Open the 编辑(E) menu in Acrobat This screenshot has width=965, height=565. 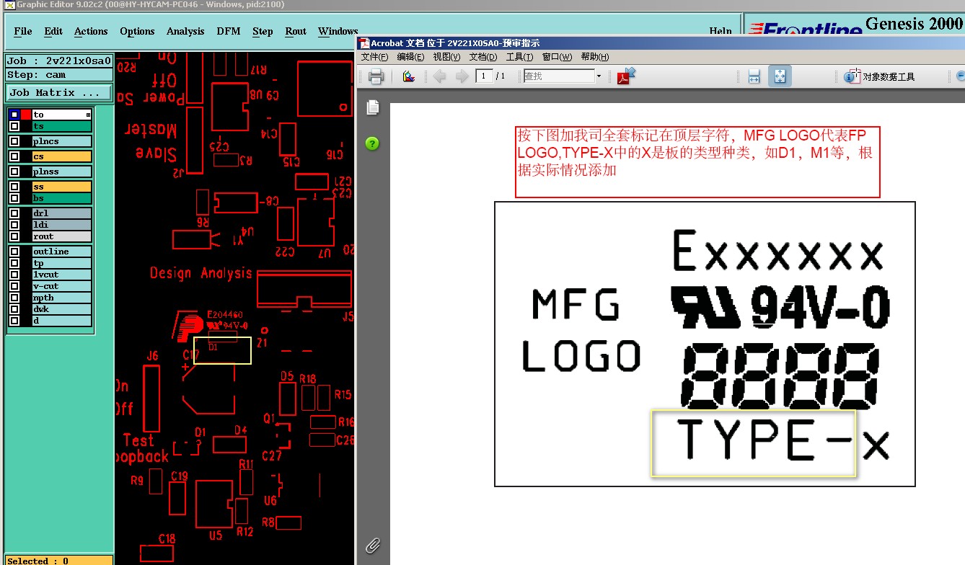411,57
